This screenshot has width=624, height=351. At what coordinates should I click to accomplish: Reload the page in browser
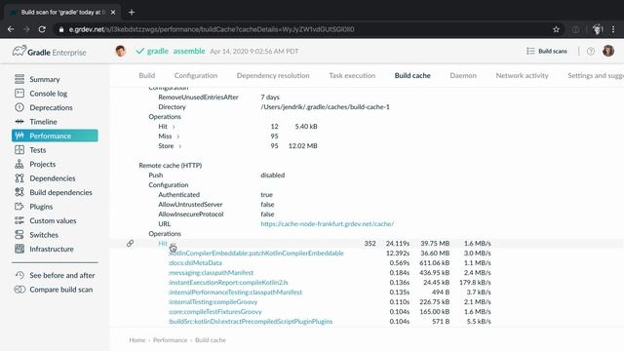[x=42, y=29]
